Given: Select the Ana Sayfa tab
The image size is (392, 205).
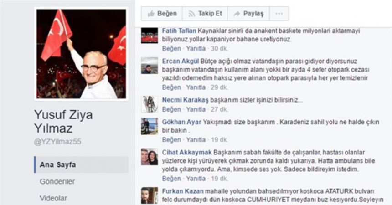Looking at the screenshot, I should coord(81,164).
